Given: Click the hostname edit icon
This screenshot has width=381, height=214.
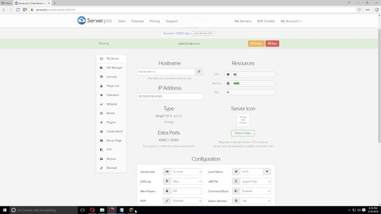Looking at the screenshot, I should [x=199, y=72].
